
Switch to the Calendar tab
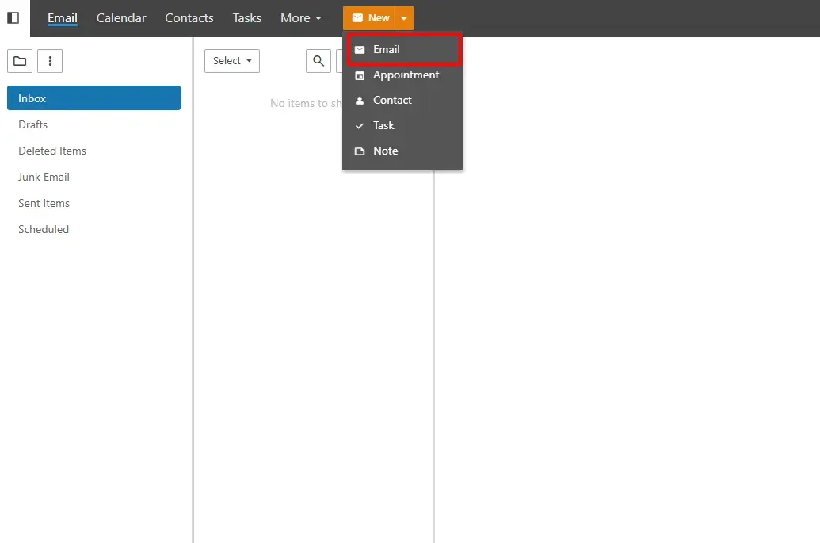(x=121, y=18)
